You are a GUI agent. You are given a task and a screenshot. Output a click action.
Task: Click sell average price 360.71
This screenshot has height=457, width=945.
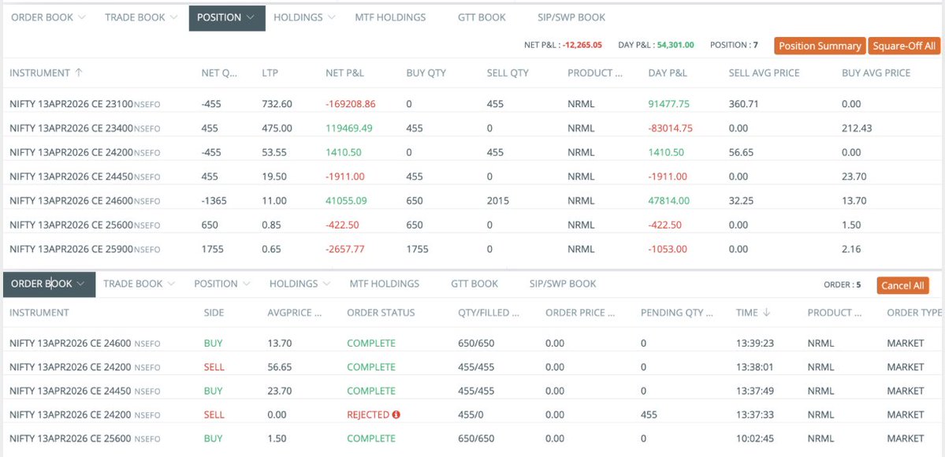tap(742, 104)
